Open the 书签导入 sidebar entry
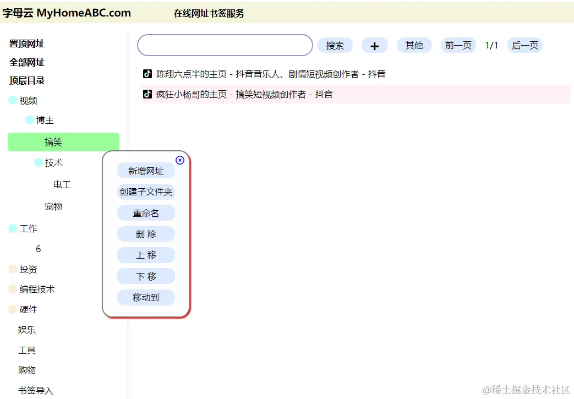The image size is (574, 399). 35,390
